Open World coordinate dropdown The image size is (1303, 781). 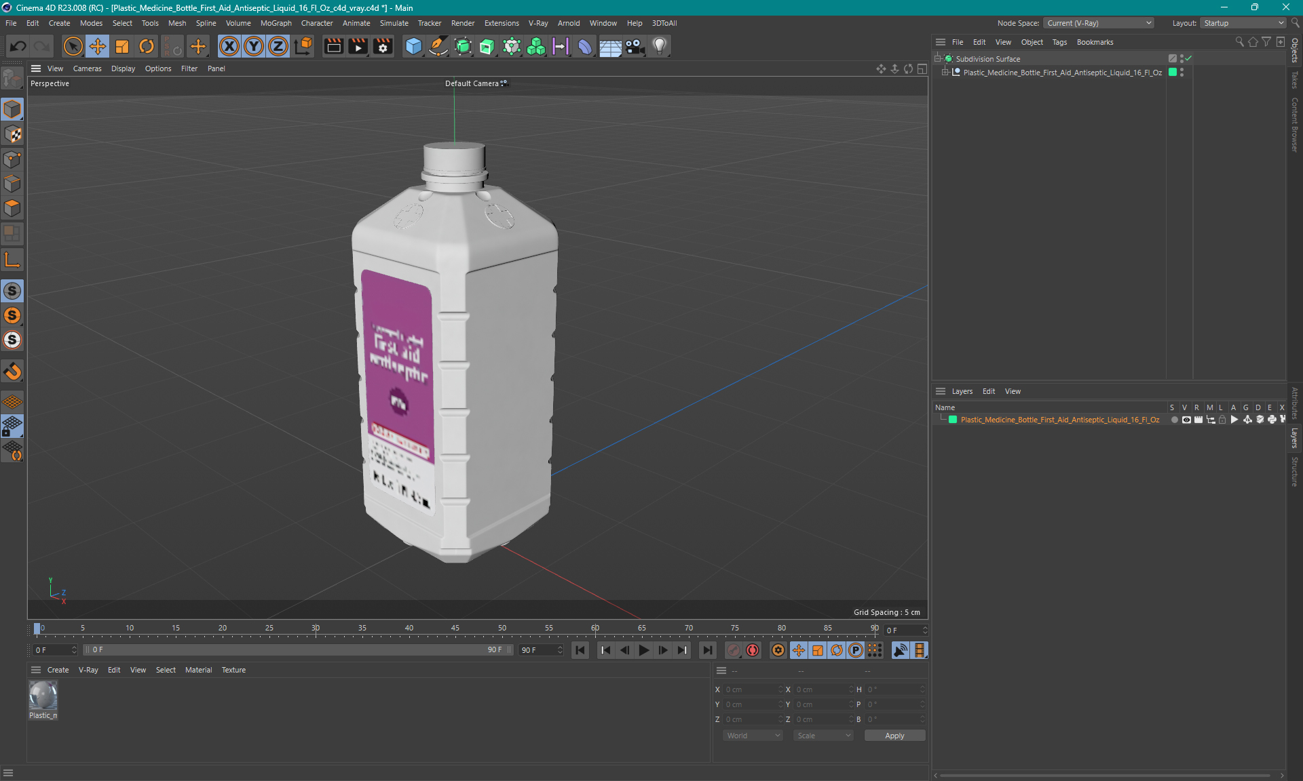click(x=753, y=736)
